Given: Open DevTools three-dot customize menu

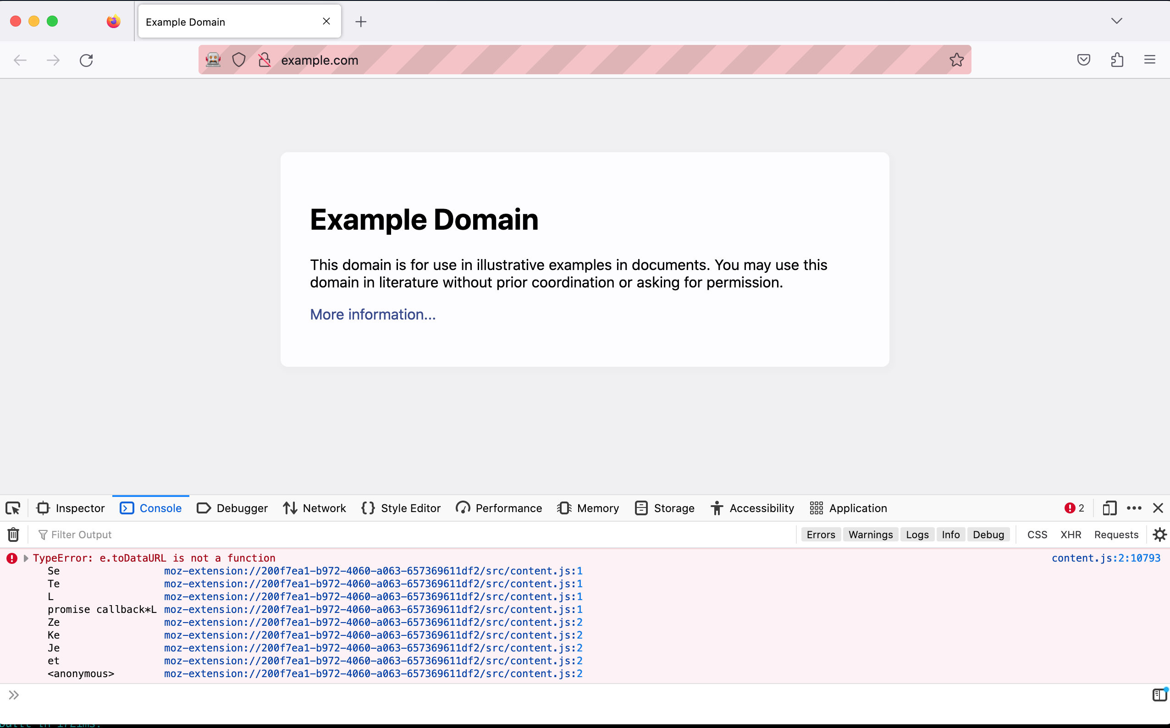Looking at the screenshot, I should [1134, 508].
